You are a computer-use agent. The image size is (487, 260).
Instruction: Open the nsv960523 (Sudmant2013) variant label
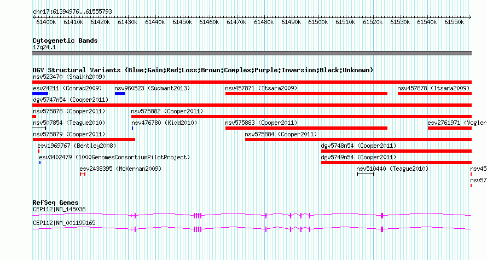tap(152, 88)
